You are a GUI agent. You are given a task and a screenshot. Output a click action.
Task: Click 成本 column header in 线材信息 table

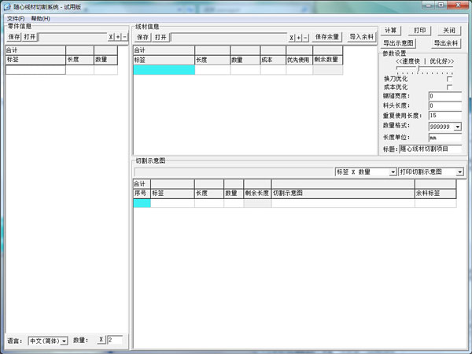click(x=273, y=60)
